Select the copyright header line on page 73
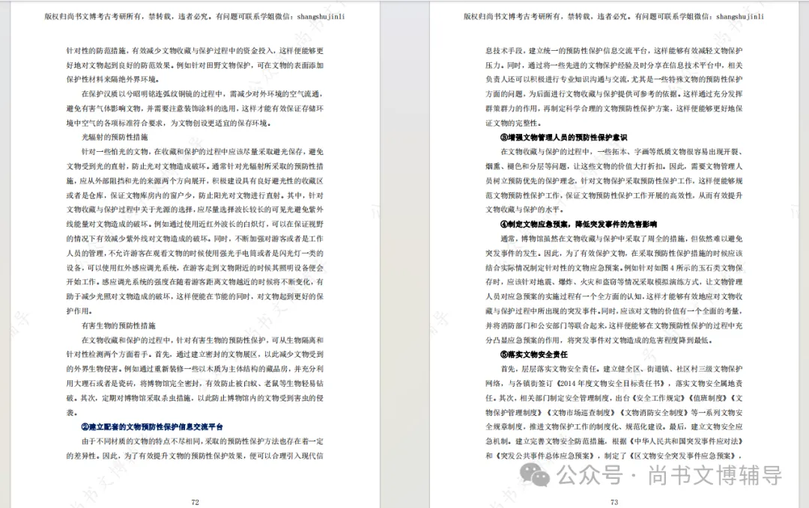 pyautogui.click(x=613, y=16)
